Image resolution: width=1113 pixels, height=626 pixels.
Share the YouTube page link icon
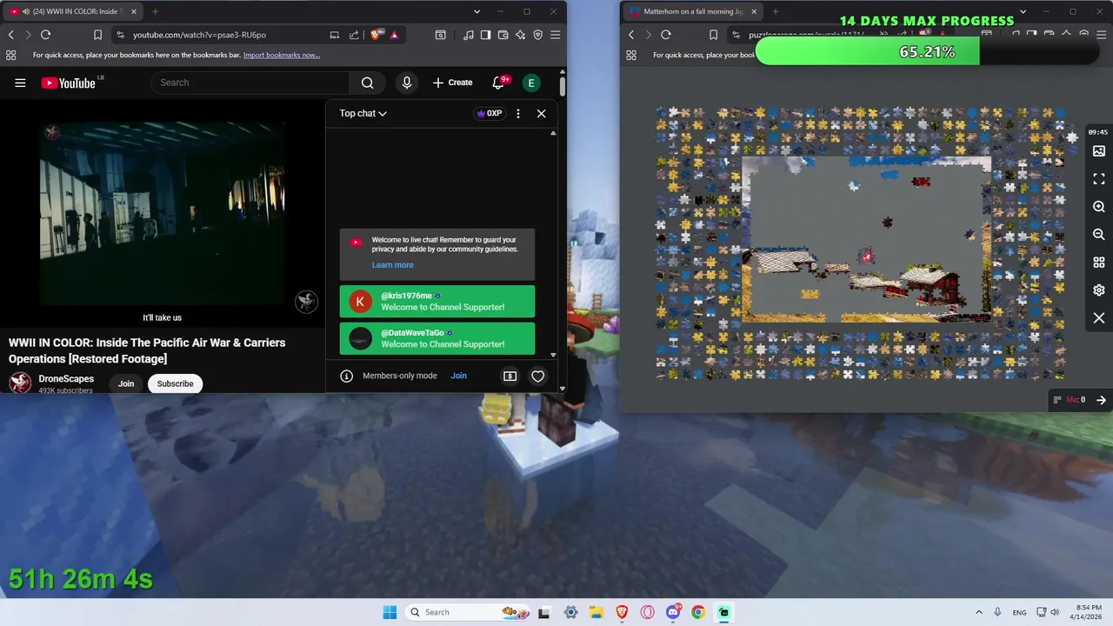354,35
